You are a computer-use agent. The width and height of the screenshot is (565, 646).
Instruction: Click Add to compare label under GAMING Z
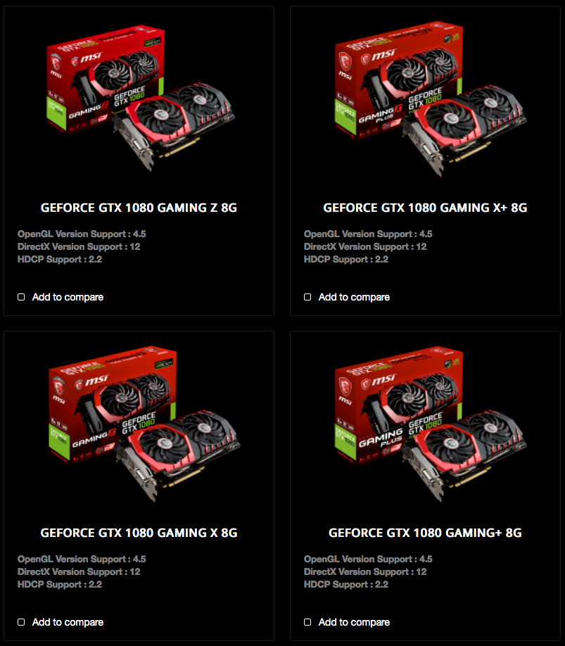68,297
